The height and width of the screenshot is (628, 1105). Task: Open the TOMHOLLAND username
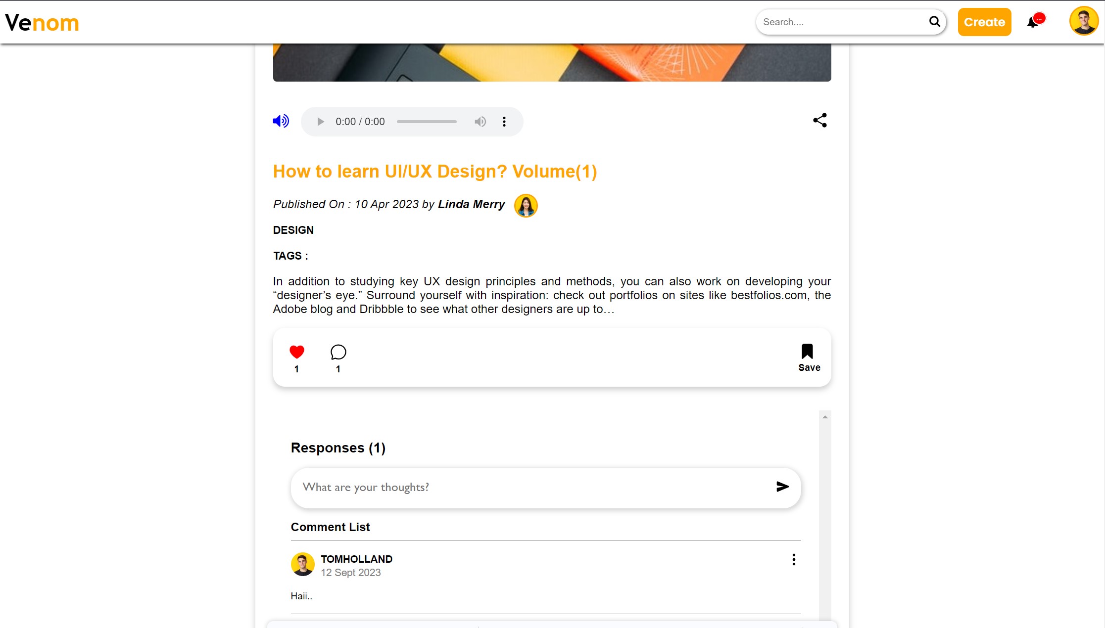[356, 559]
